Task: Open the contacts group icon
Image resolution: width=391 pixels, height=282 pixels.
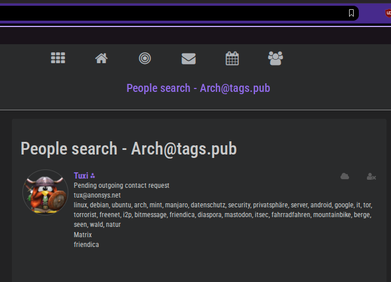Action: [x=276, y=58]
